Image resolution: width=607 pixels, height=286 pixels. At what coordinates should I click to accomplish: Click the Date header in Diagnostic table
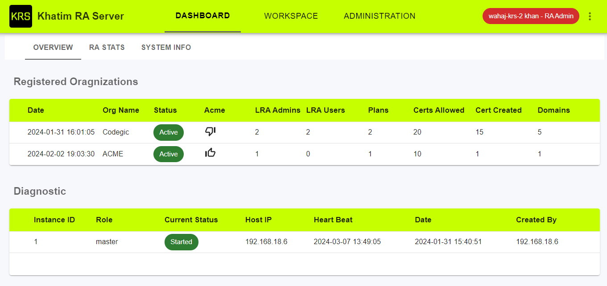pos(423,220)
